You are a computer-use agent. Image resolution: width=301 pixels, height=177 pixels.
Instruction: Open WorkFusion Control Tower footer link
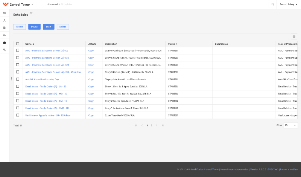pyautogui.click(x=205, y=169)
